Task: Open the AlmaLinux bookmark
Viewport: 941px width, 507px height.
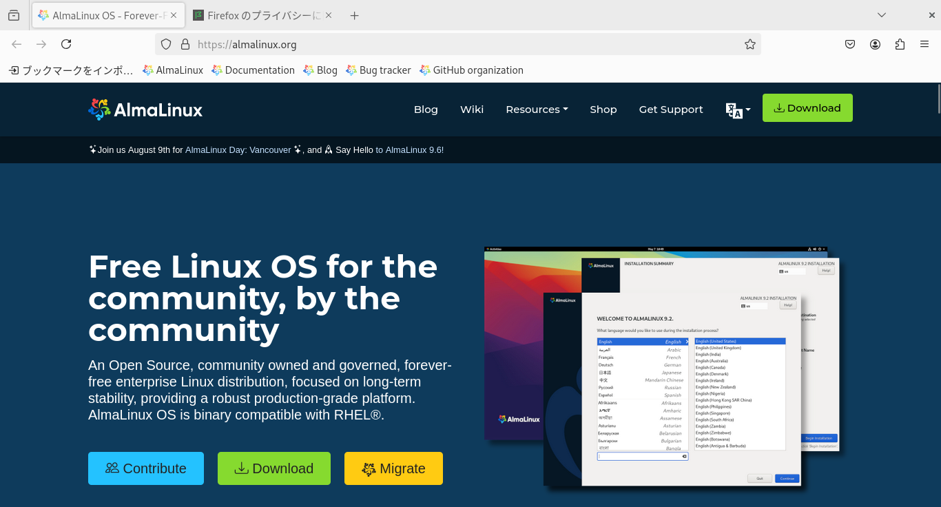Action: (173, 70)
